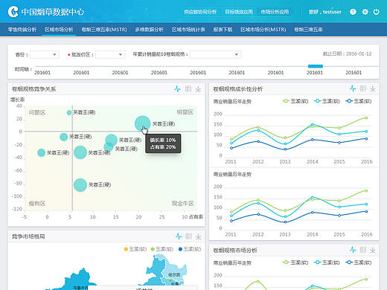Viewport: 387px width, 290px height.
Task: Switch to the last 卷烟三维五率 tab
Action: 308,30
